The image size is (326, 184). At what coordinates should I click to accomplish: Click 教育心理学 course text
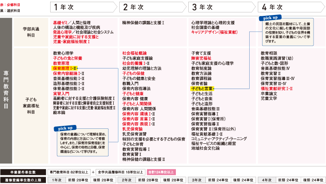(x=63, y=53)
